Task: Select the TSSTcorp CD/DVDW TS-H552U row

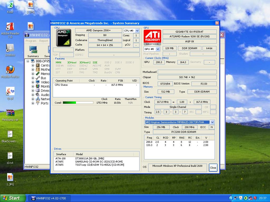Action: (97, 165)
